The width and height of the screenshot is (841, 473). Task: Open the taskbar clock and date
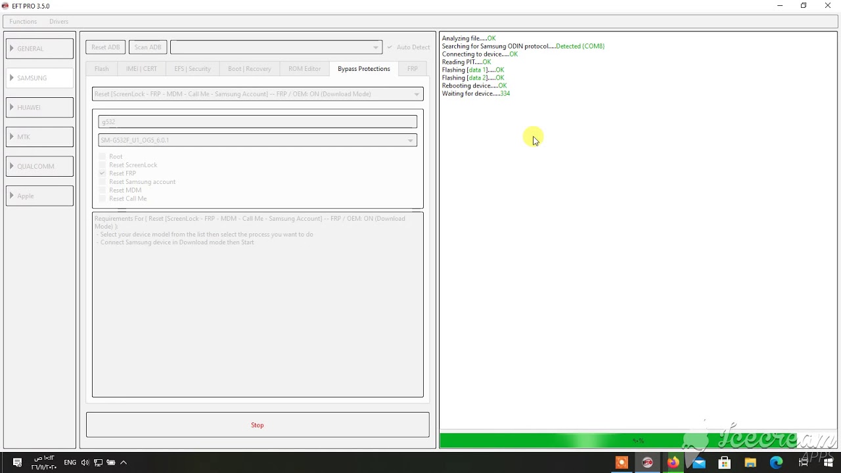tap(44, 462)
